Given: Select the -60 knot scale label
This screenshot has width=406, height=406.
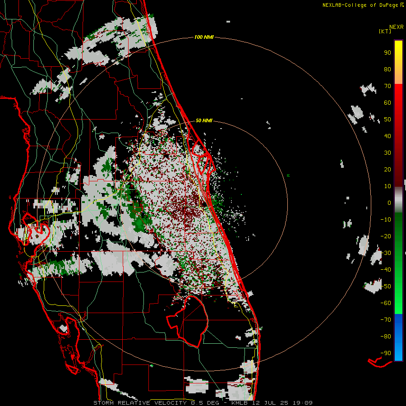Looking at the screenshot, I should (x=386, y=303).
